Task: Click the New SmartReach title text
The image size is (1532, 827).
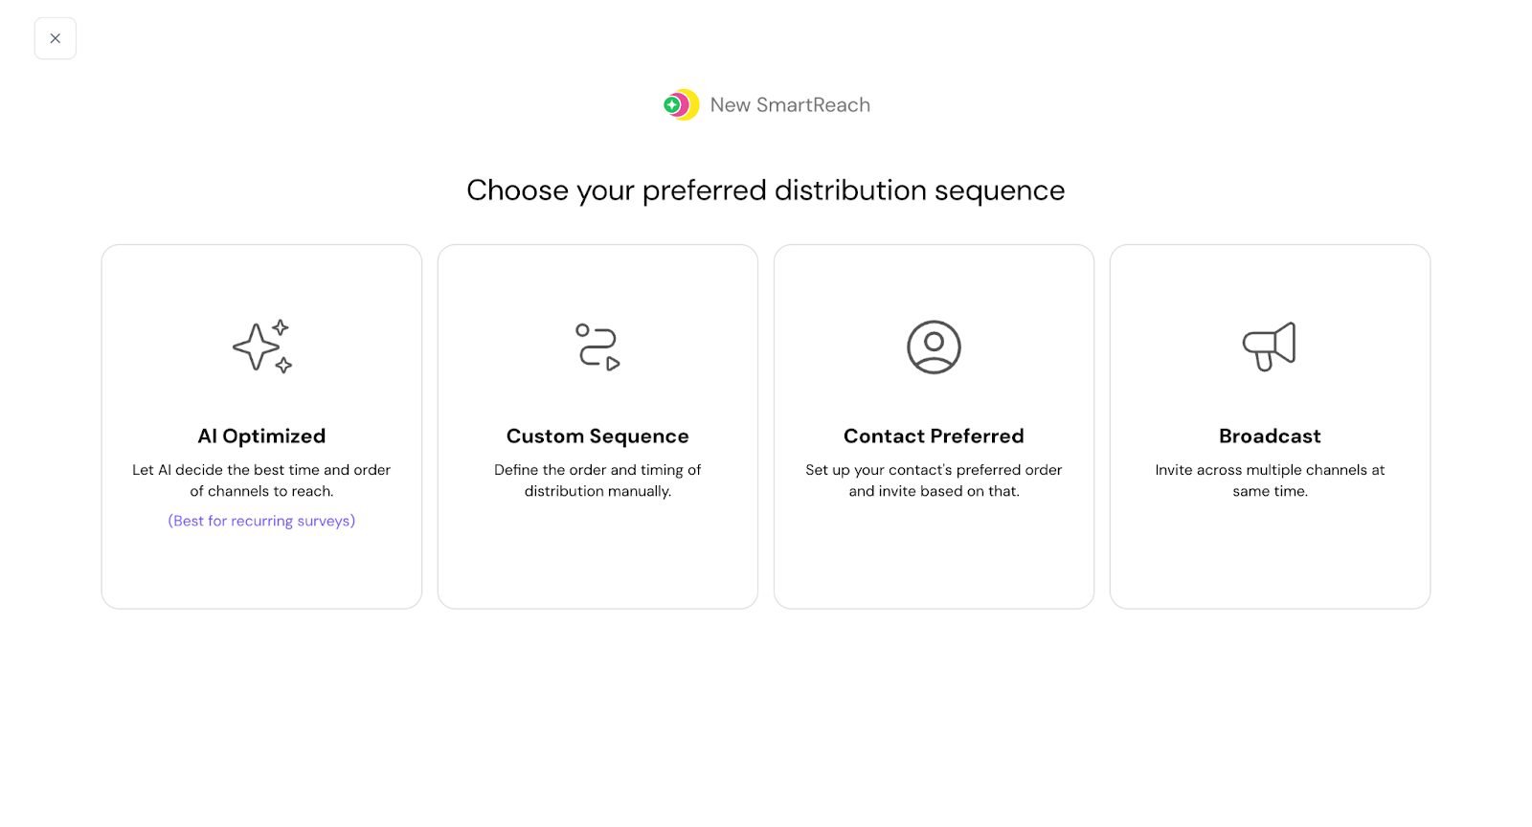Action: (790, 105)
